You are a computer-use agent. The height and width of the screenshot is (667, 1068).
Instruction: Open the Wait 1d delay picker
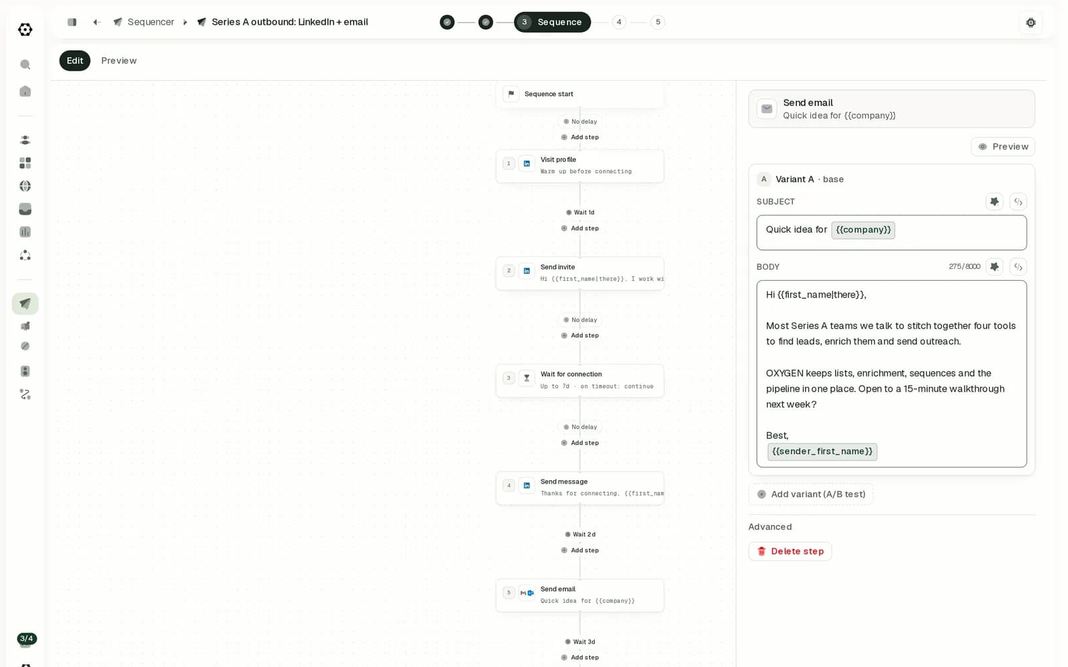click(x=580, y=213)
